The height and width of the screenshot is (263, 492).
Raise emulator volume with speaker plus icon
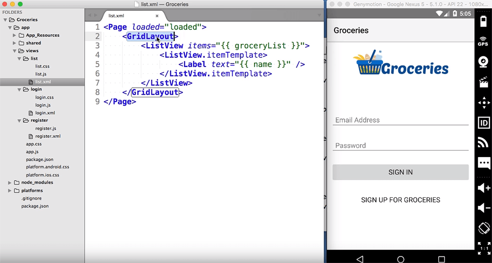tap(483, 188)
